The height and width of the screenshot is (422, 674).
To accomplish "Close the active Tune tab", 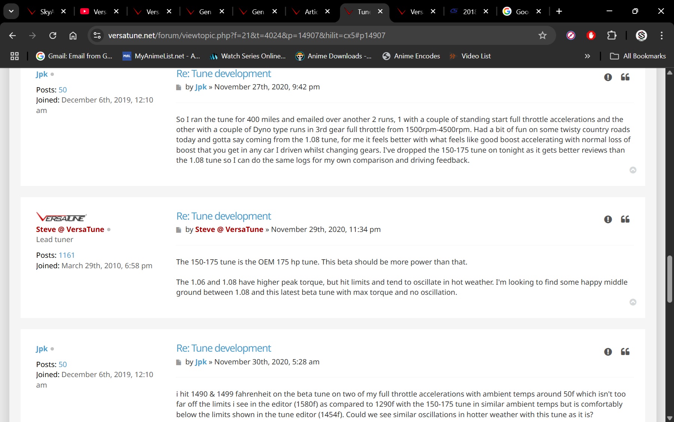I will (380, 12).
